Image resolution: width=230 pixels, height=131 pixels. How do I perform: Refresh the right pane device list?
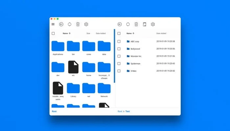[128, 24]
